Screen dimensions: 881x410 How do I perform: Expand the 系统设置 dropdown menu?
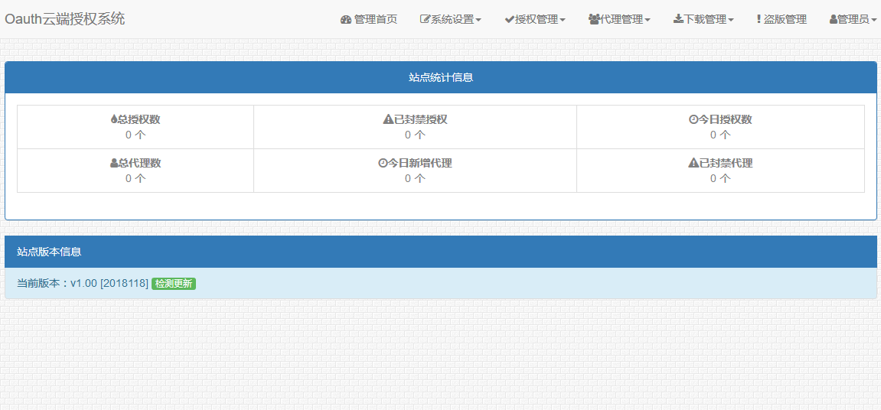451,20
